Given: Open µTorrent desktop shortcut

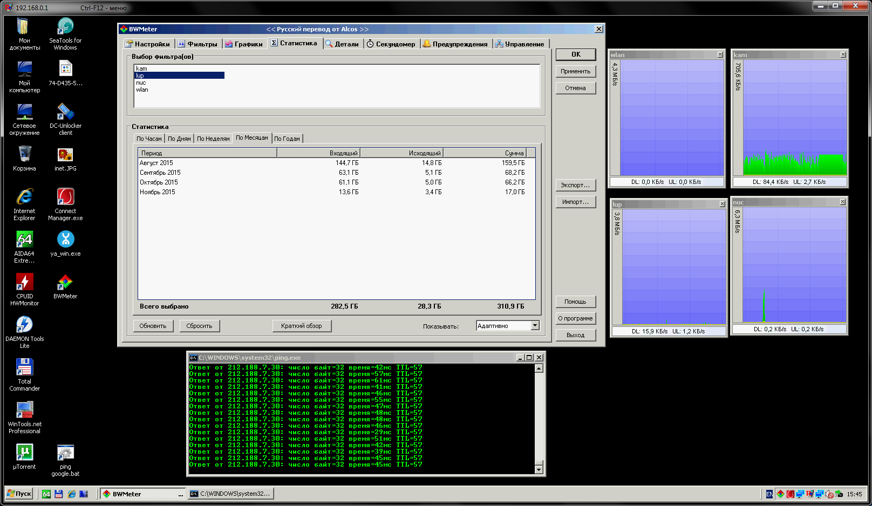Looking at the screenshot, I should pyautogui.click(x=24, y=456).
